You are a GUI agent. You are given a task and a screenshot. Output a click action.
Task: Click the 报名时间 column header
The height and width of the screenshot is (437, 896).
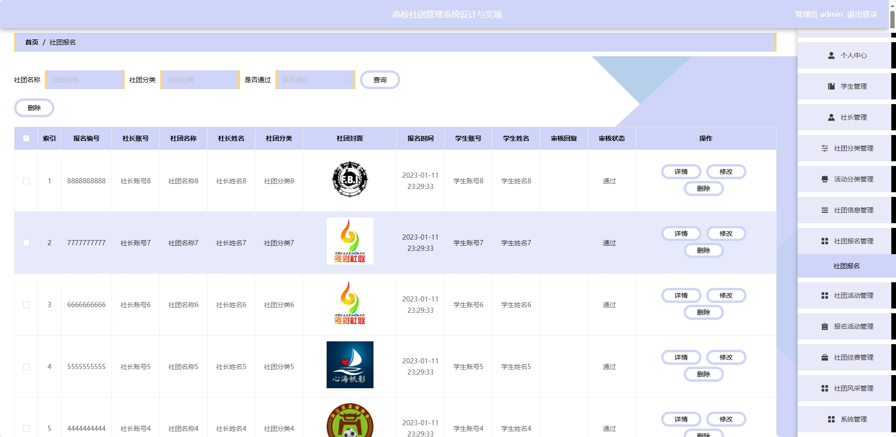[420, 138]
